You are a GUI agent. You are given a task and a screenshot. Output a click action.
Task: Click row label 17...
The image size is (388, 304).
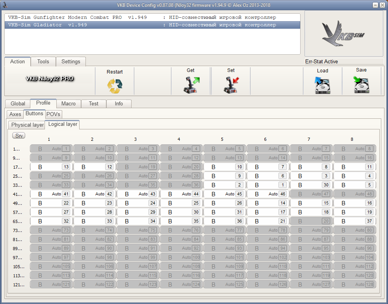pos(17,167)
